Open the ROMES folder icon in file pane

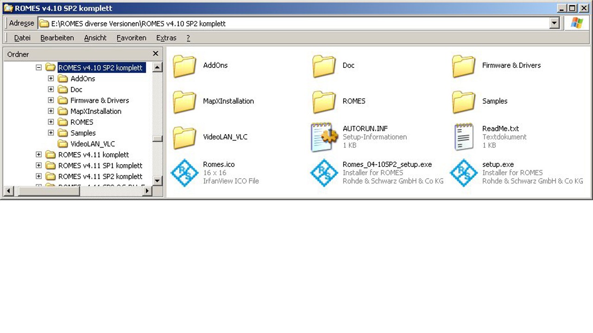(x=324, y=102)
